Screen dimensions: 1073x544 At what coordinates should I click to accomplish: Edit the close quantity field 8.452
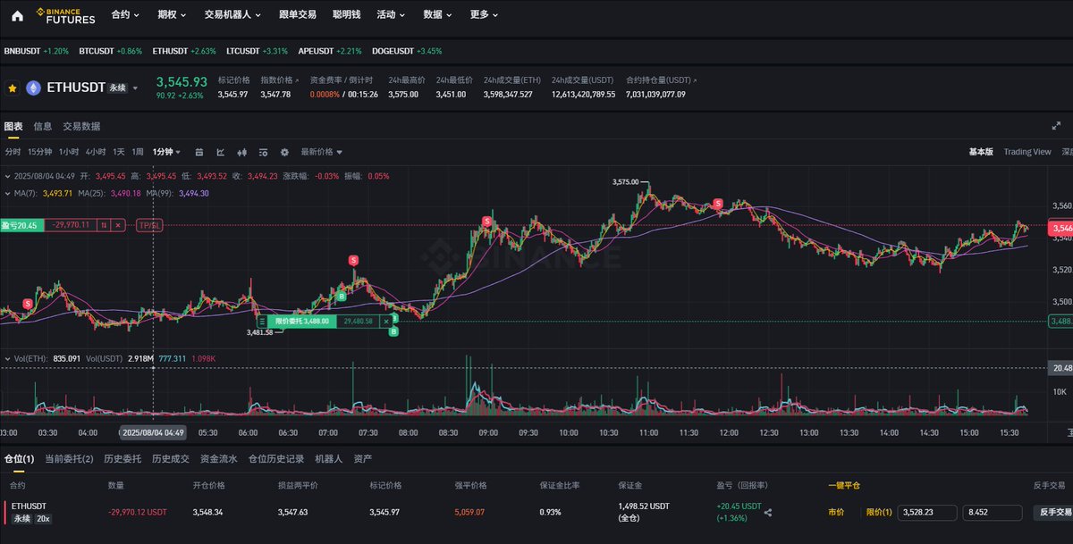tap(992, 513)
